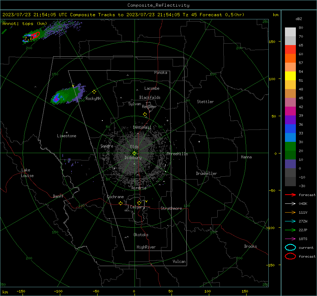The image size is (317, 296).
Task: Click the Airdrie city label
Action: tap(139, 188)
